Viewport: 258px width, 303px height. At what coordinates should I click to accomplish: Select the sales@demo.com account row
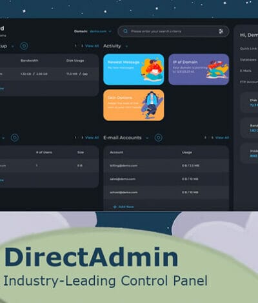[166, 179]
